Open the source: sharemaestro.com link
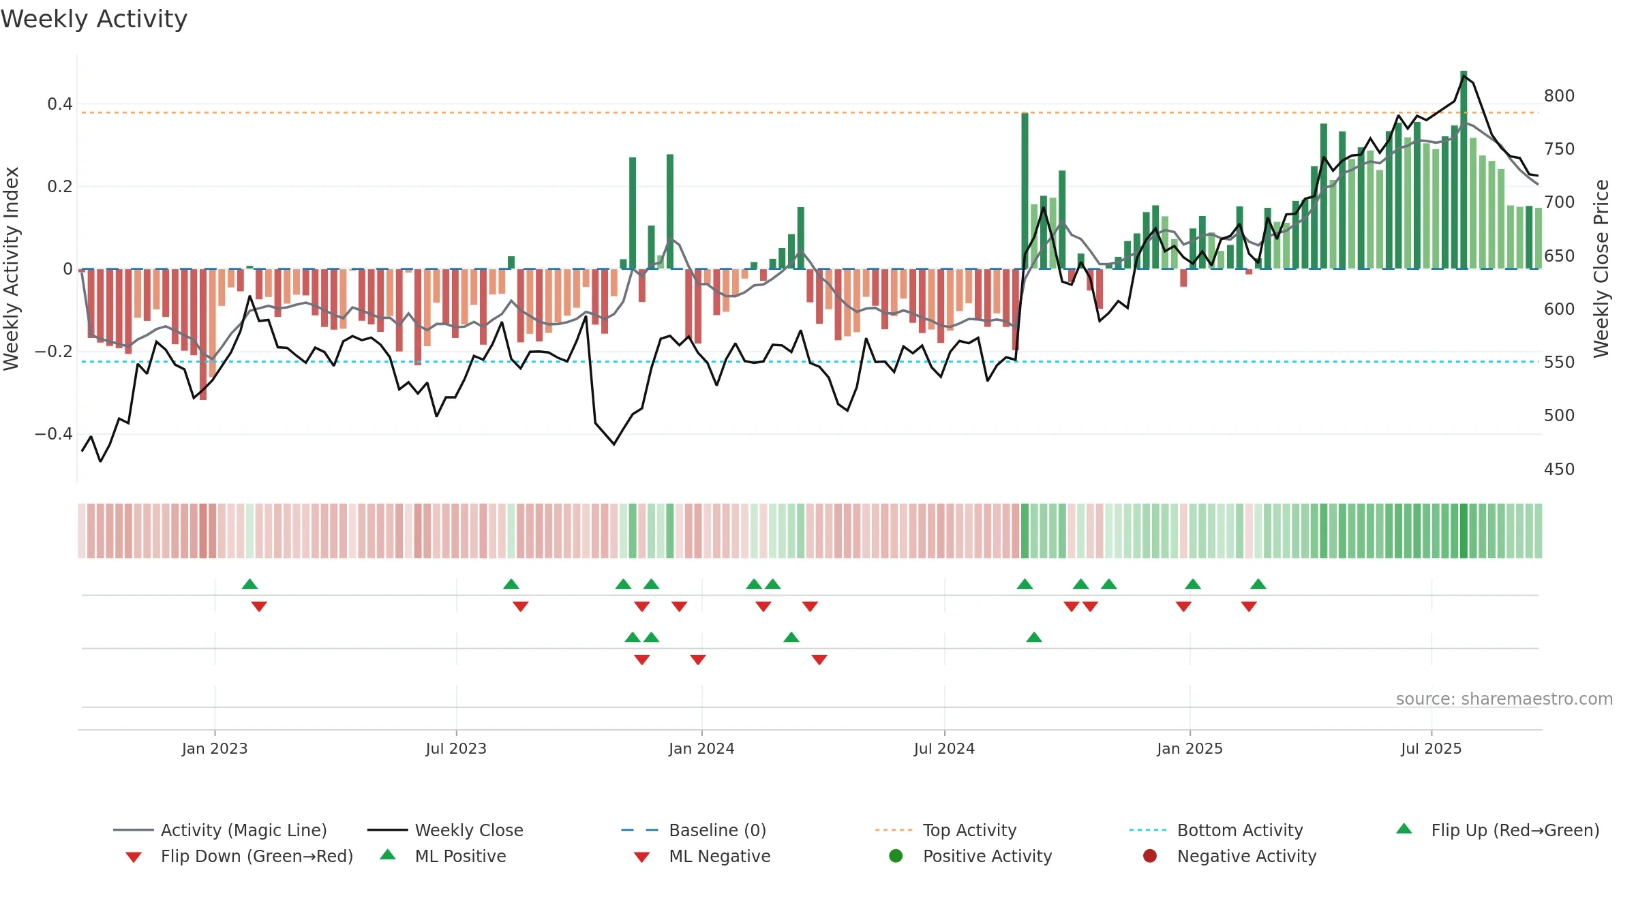Viewport: 1636px width, 920px height. pyautogui.click(x=1504, y=699)
